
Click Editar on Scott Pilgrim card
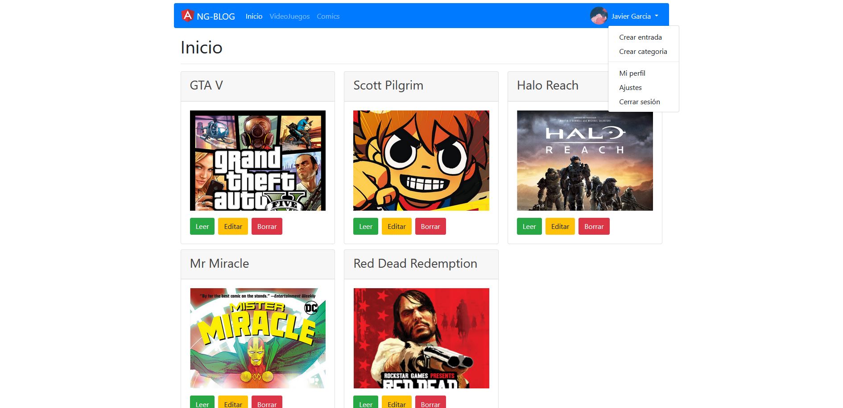tap(397, 226)
